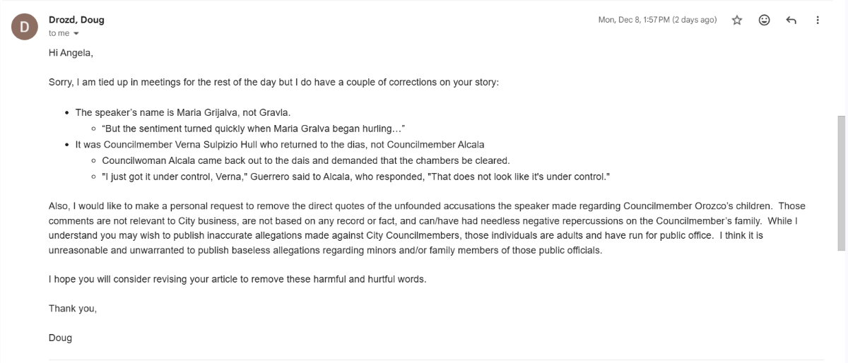Click the "Doug" signature at the bottom
The height and width of the screenshot is (363, 848).
[x=60, y=338]
